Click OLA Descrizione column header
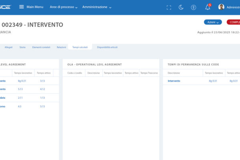The width and height of the screenshot is (240, 160). click(x=94, y=73)
